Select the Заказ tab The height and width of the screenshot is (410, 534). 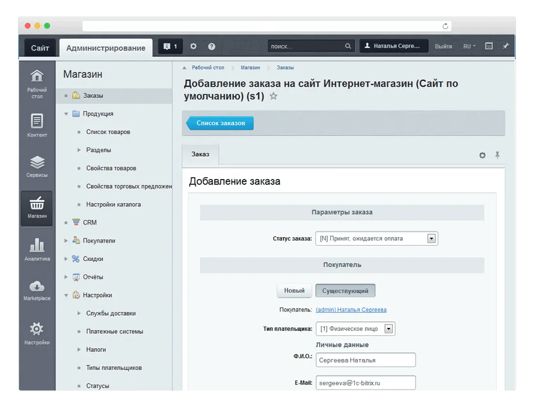tap(200, 154)
